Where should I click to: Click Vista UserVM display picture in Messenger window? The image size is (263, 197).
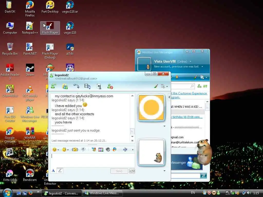click(144, 64)
